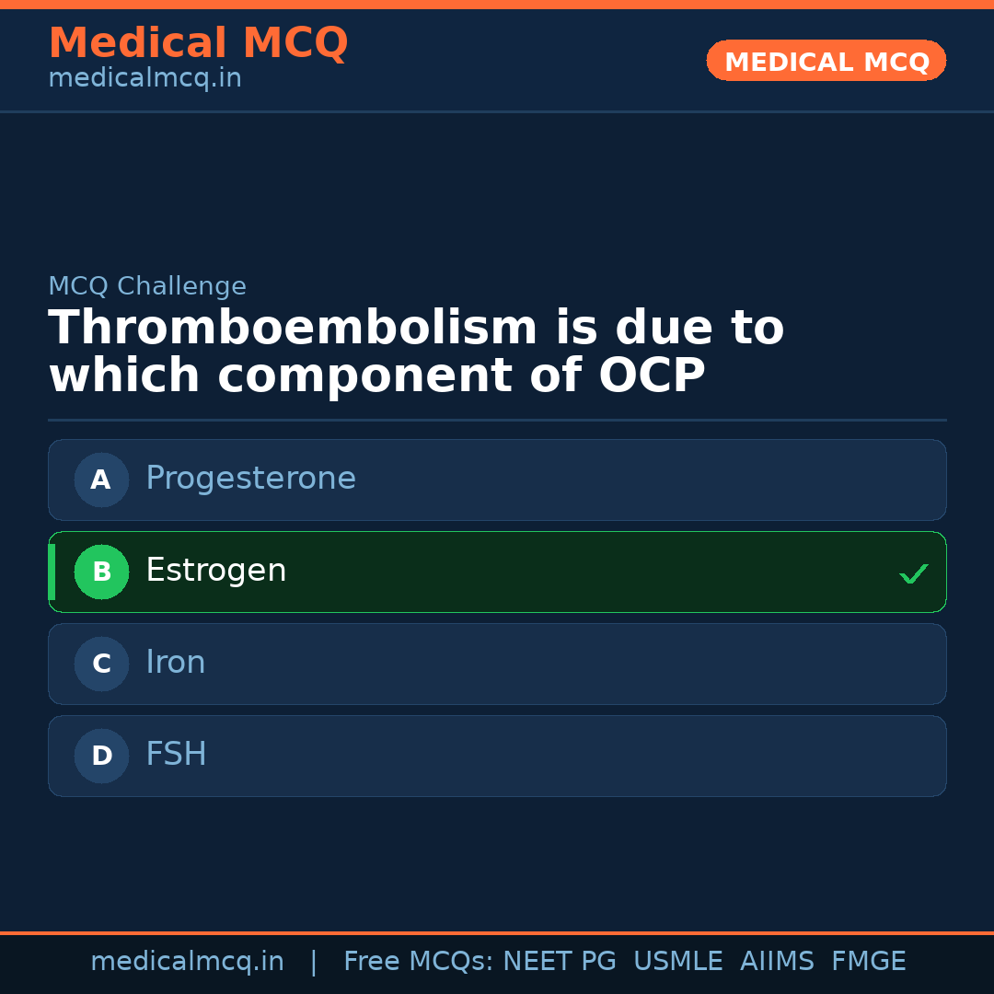Click the Free MCQs footer text
Viewport: 994px width, 994px height.
(418, 962)
